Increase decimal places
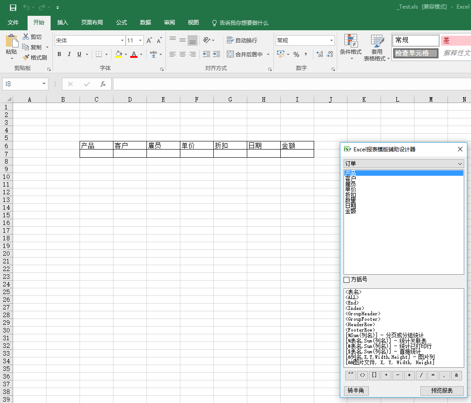The image size is (471, 403). (x=320, y=54)
